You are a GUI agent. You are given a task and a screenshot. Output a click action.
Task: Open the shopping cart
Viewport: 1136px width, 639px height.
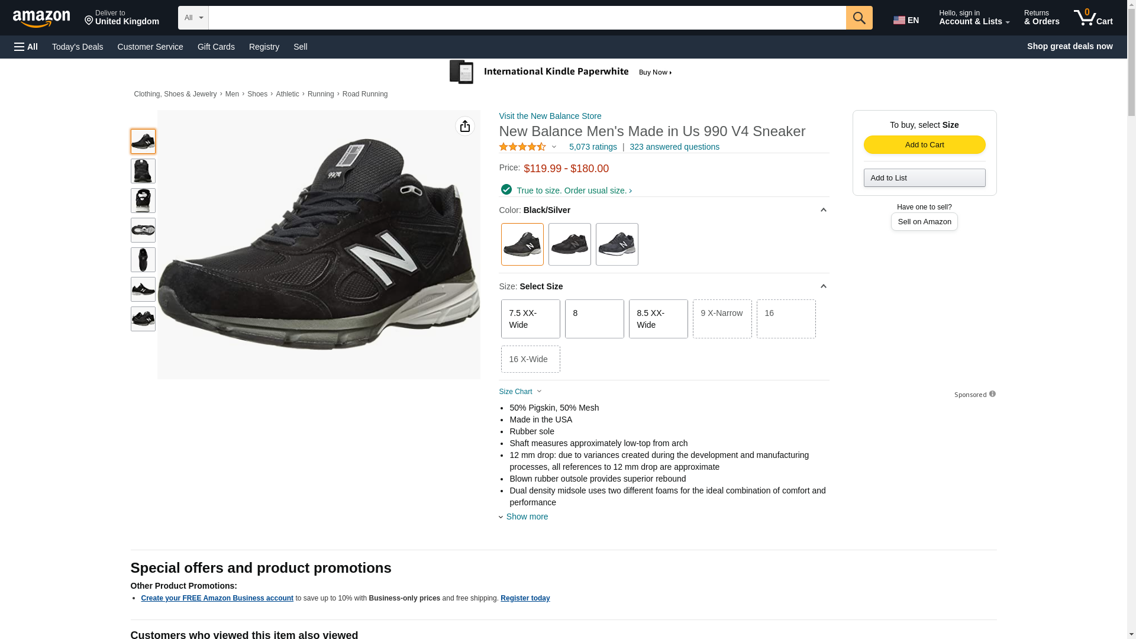point(1093,18)
